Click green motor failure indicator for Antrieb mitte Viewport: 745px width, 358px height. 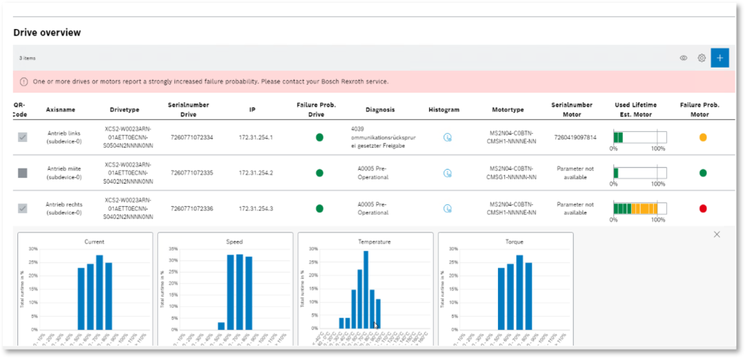coord(703,173)
